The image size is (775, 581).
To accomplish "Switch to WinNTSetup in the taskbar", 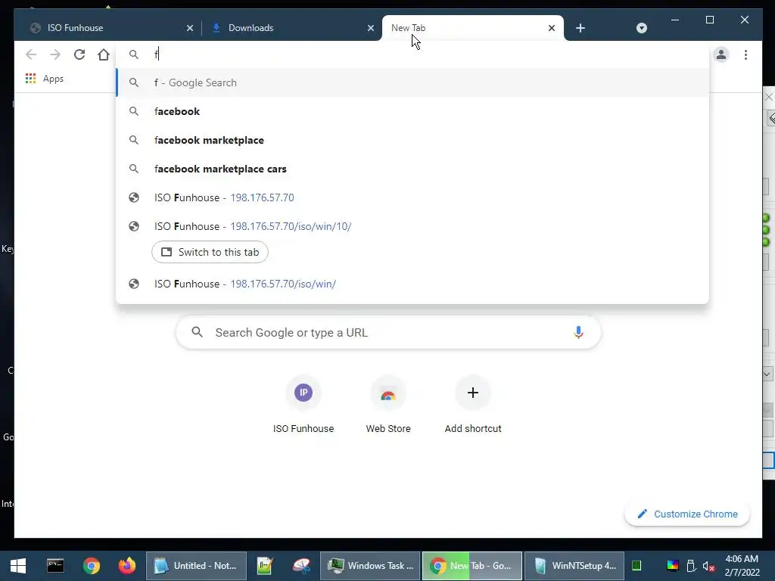I will (x=574, y=566).
